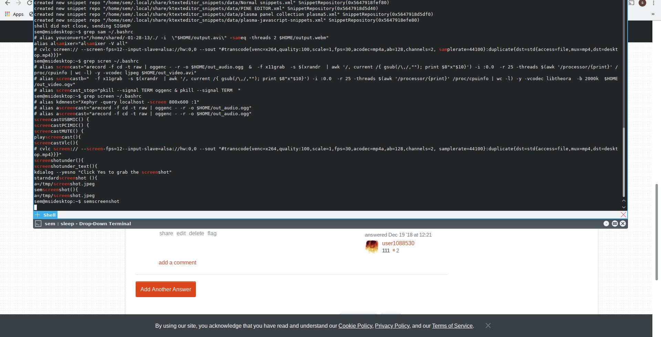The height and width of the screenshot is (337, 661).
Task: Quit Yakuake with the round X button
Action: click(623, 224)
